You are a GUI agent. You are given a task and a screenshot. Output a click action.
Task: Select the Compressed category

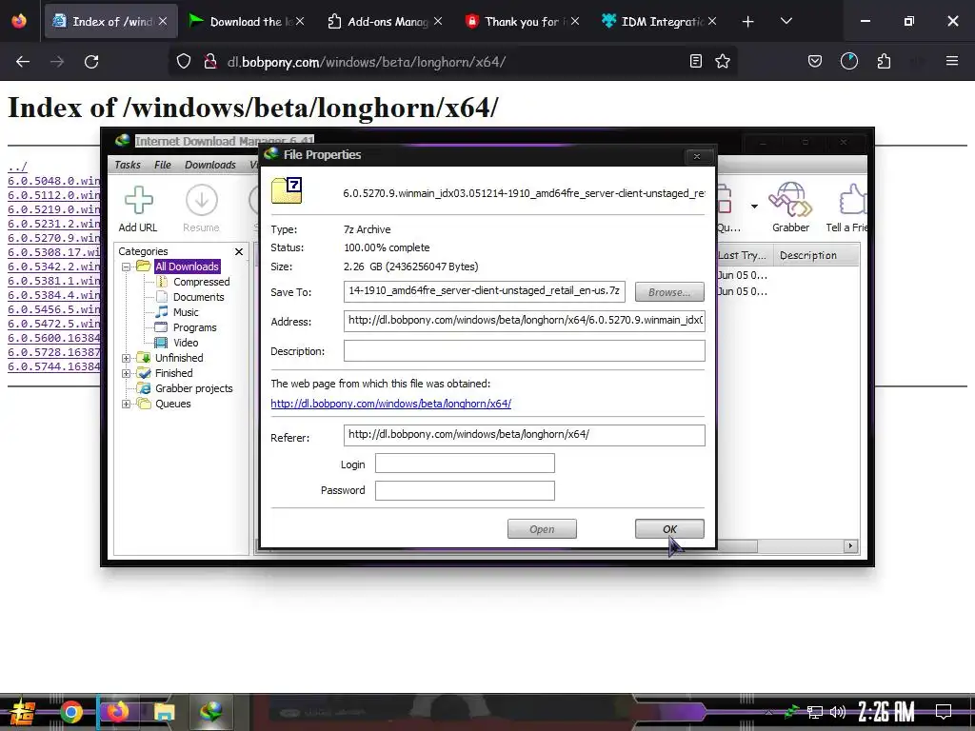pyautogui.click(x=201, y=282)
